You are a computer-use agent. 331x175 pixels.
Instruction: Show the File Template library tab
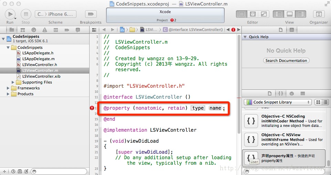click(270, 93)
